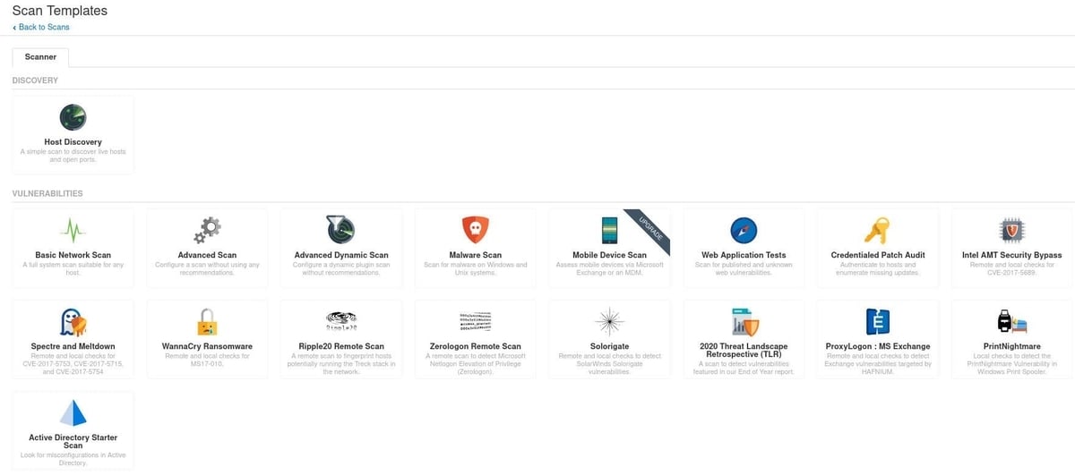Select the Web Application Tests compass icon
Screen dimensions: 1075x475
tap(744, 230)
